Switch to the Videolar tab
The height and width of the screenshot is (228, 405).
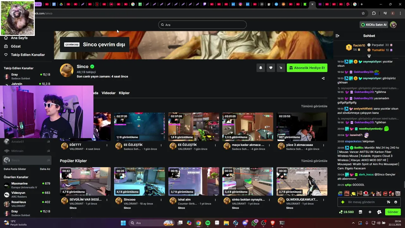coord(109,93)
